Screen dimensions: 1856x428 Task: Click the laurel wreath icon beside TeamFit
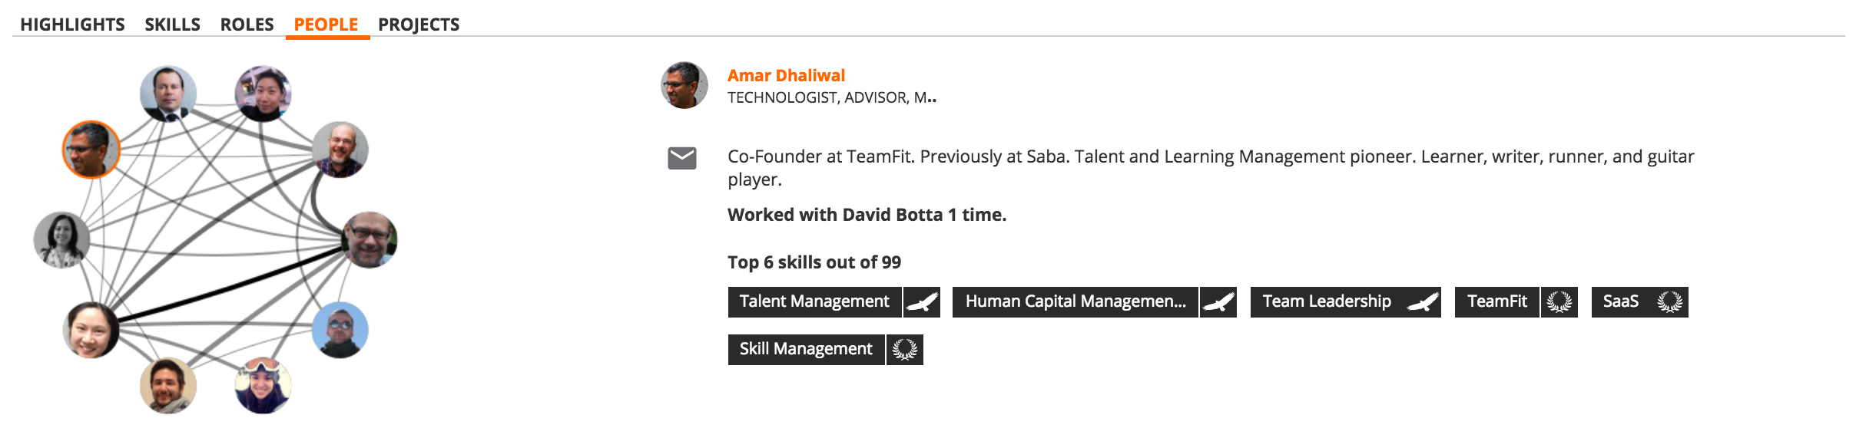(1559, 302)
